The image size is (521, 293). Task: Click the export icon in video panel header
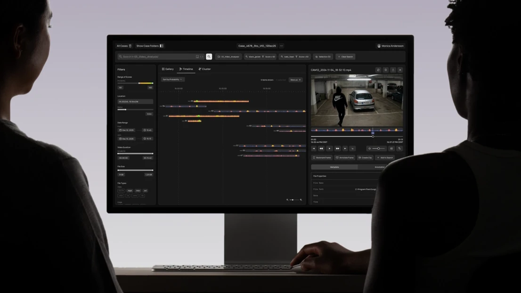click(x=393, y=70)
